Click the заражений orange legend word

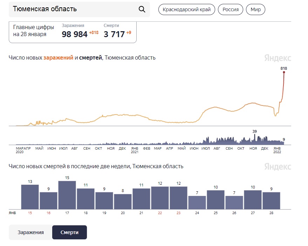pos(58,58)
